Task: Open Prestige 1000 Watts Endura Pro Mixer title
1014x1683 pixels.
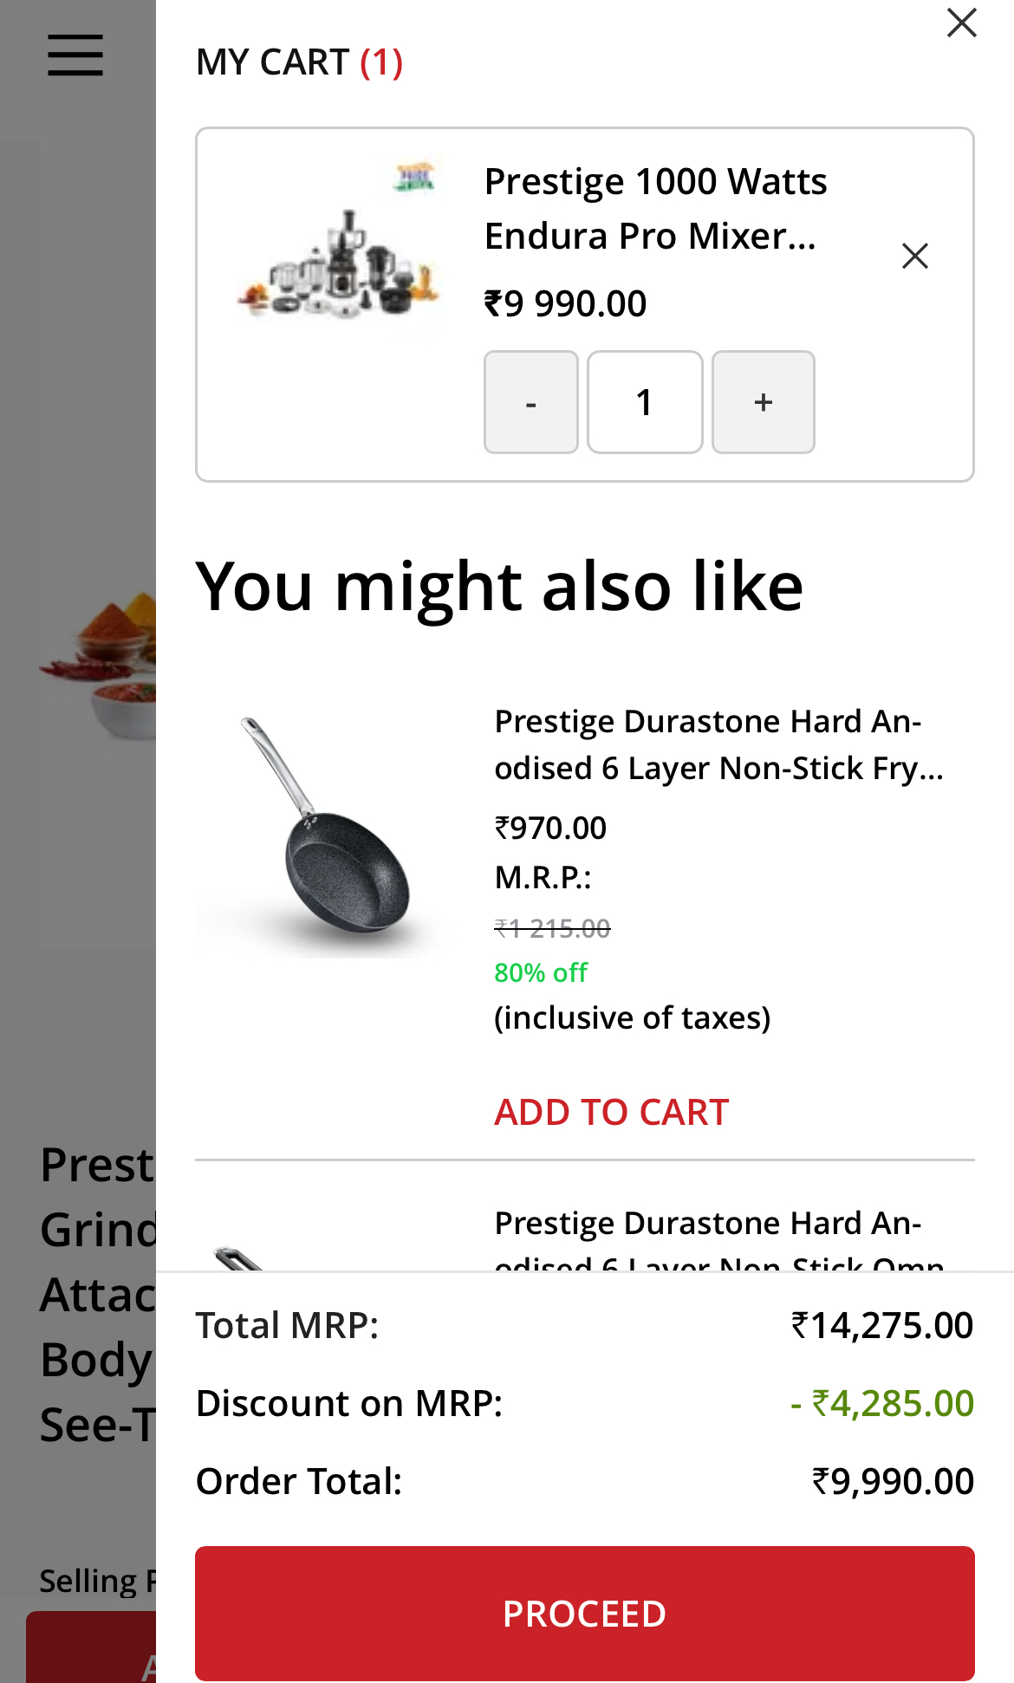Action: [655, 209]
